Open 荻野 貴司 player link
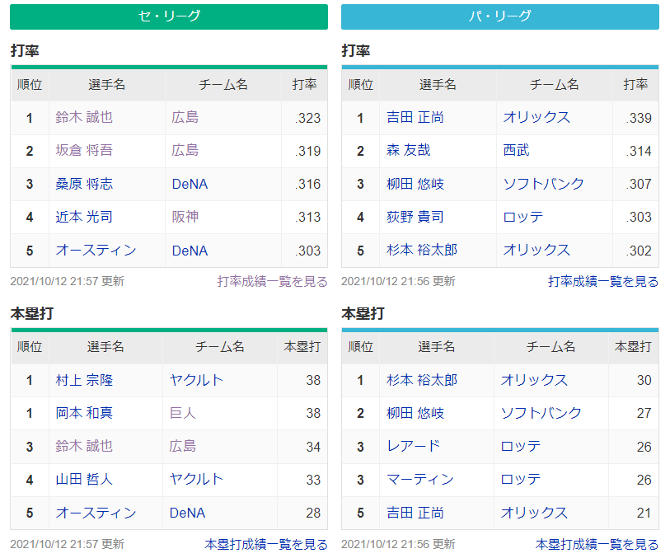 [415, 217]
